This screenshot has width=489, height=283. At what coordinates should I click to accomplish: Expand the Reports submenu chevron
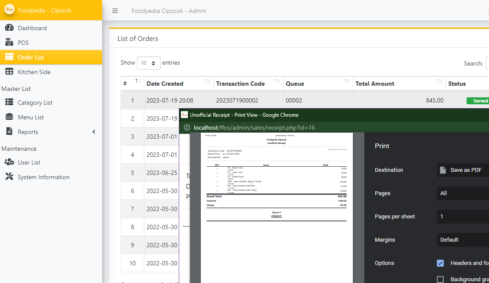[x=93, y=132]
